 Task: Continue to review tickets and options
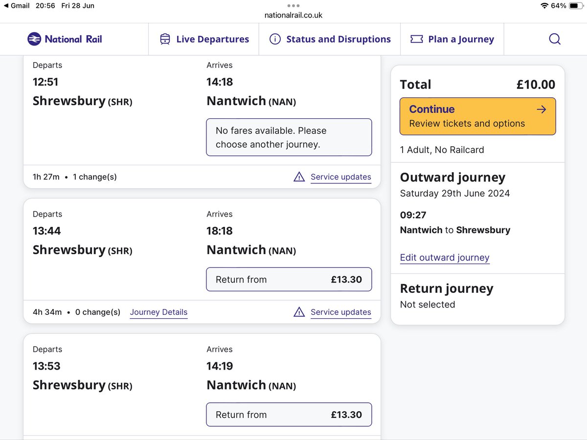[477, 116]
